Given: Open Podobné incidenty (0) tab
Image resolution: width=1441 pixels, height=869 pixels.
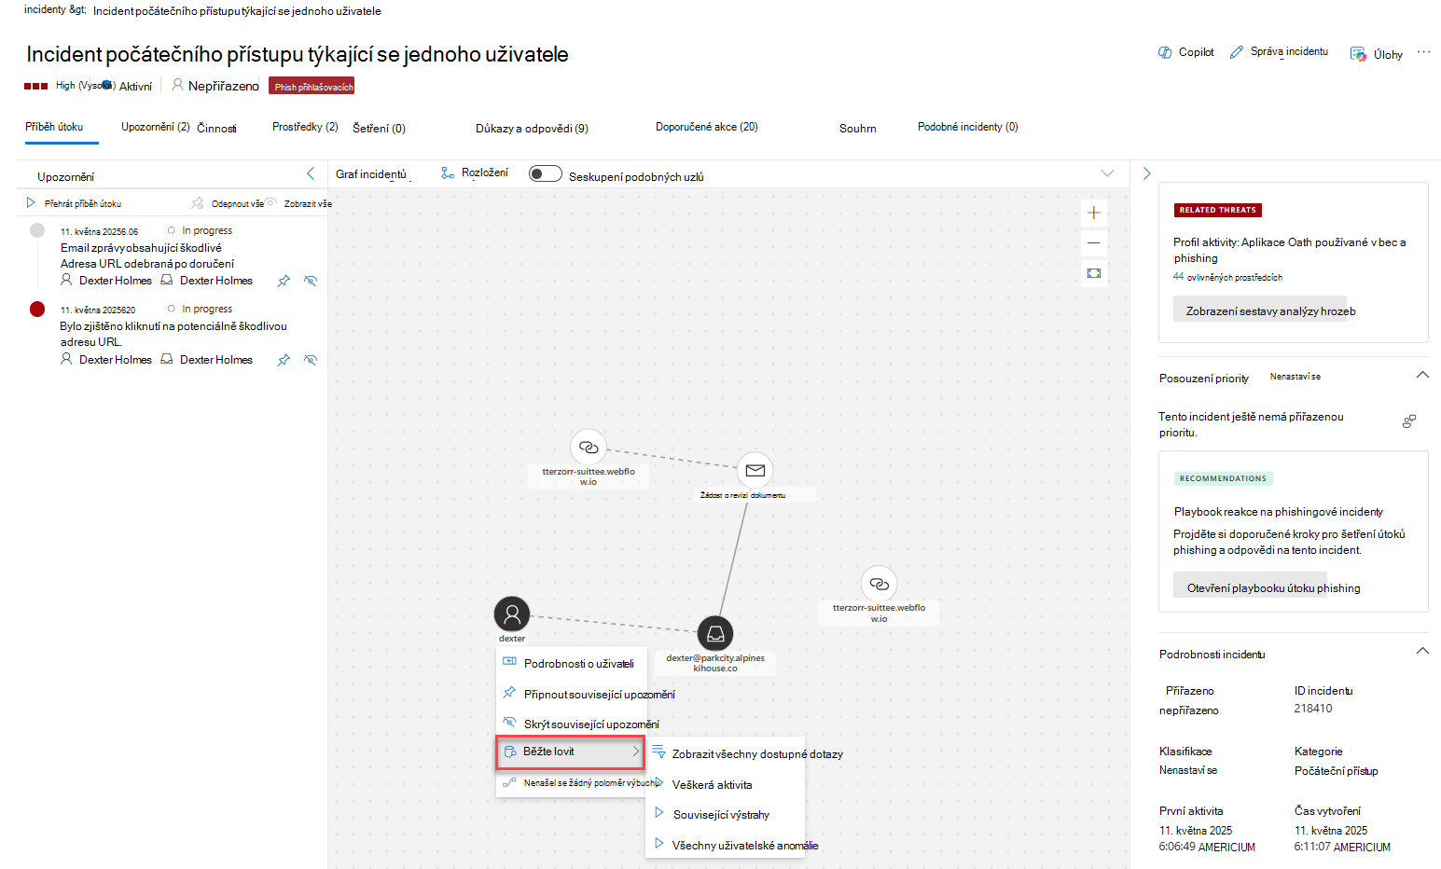Looking at the screenshot, I should coord(968,127).
